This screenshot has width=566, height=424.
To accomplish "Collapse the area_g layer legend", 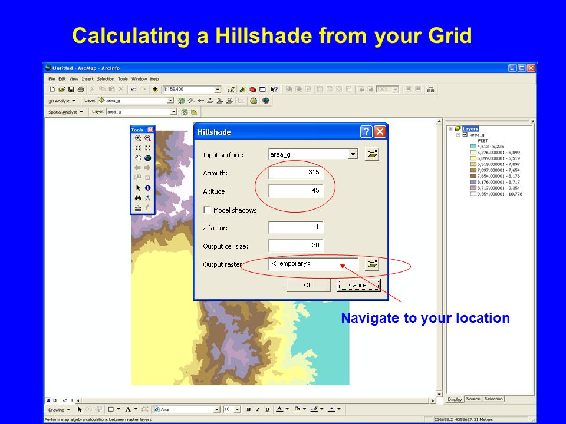I will click(458, 134).
